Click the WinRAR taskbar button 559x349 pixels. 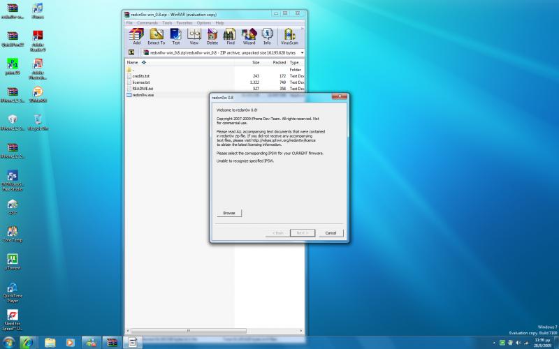(112, 343)
